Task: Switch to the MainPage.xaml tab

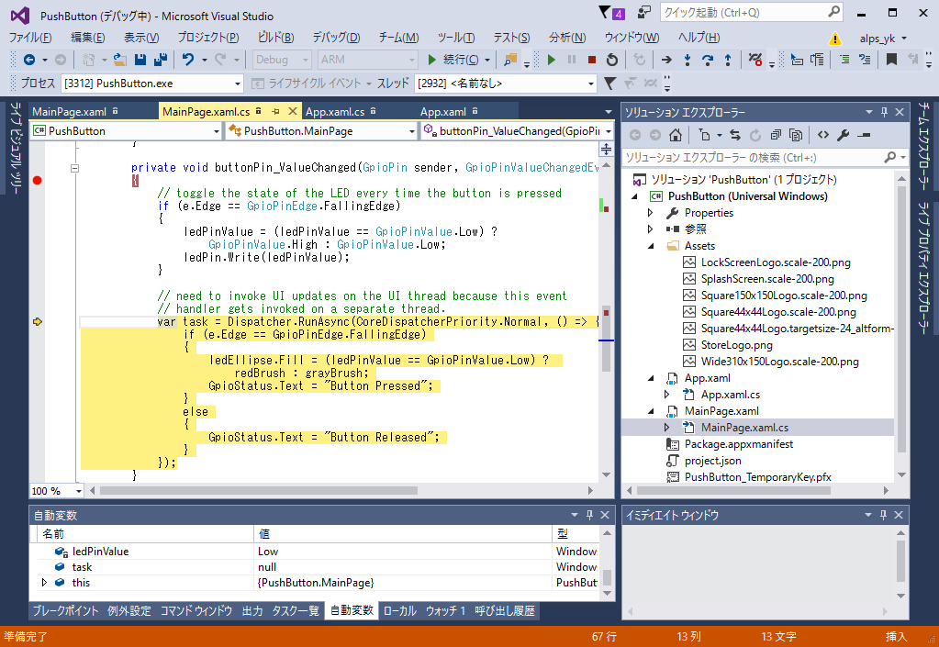Action: (x=70, y=111)
